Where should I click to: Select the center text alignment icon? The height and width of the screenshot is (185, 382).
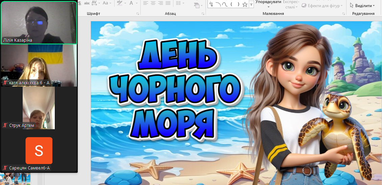click(153, 3)
